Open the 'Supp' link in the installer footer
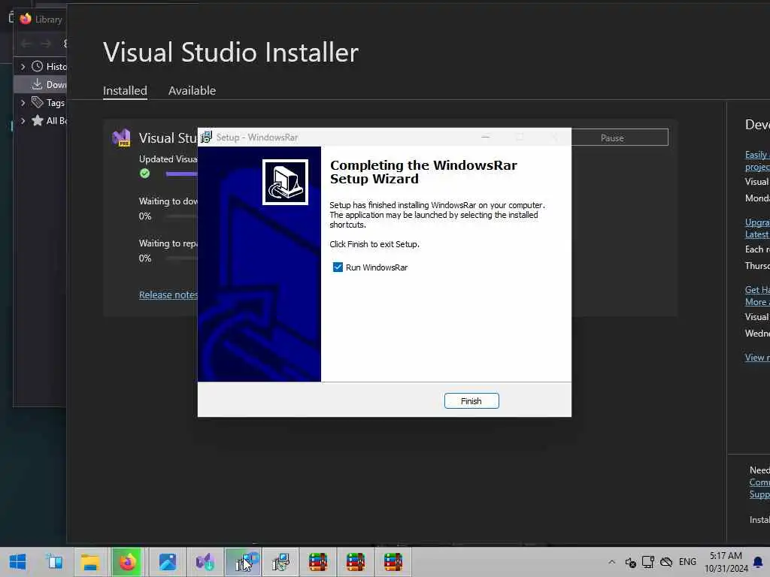Image resolution: width=770 pixels, height=577 pixels. pyautogui.click(x=759, y=494)
